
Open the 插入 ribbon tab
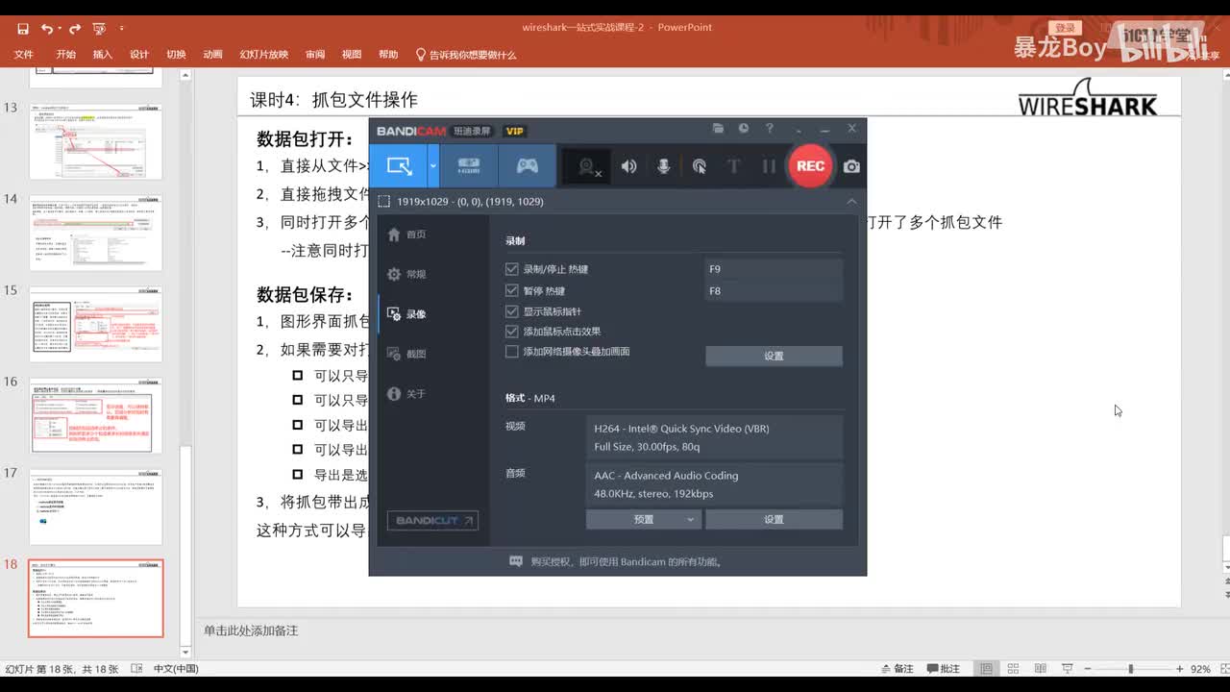point(103,55)
